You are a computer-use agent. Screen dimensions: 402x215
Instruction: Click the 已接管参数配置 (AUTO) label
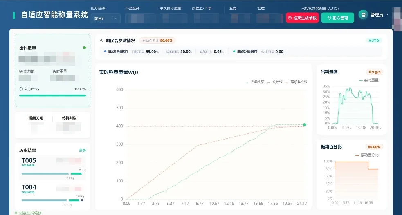pos(320,9)
